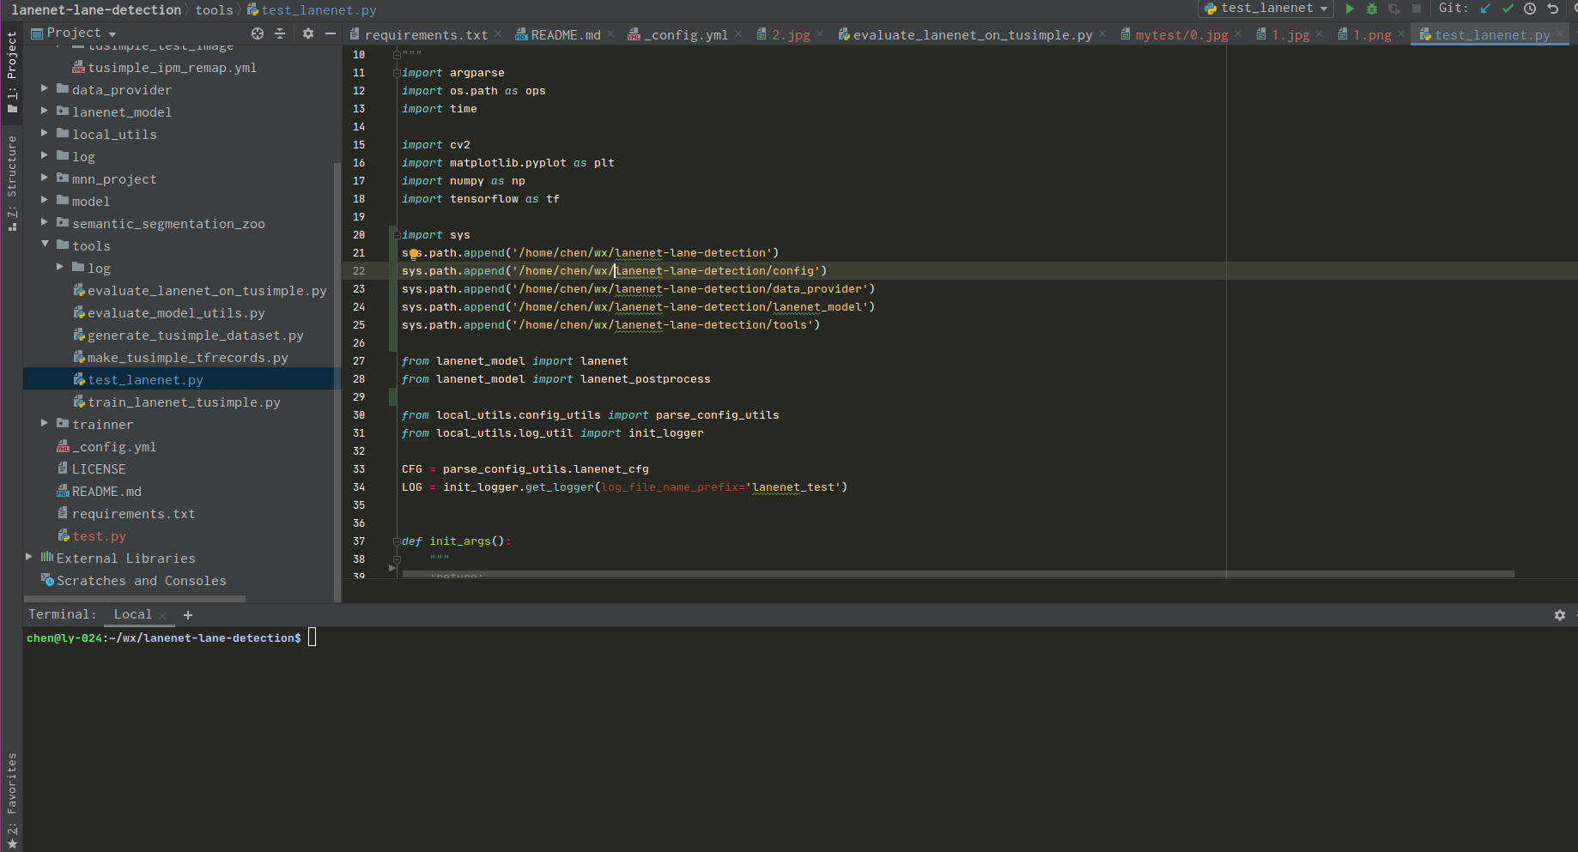Open the Structure tool window
1578x852 pixels.
[11, 184]
